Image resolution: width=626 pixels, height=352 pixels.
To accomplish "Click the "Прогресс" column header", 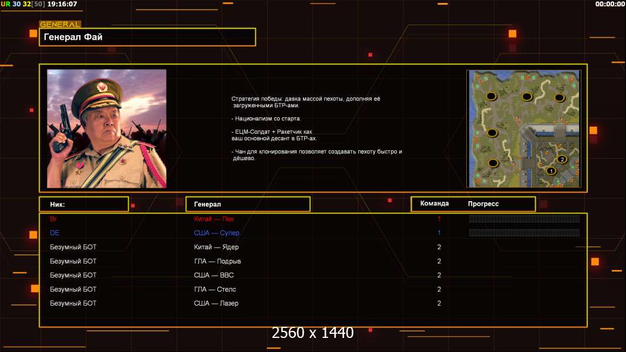I will click(x=483, y=204).
